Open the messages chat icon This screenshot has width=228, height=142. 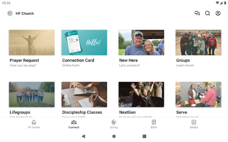[x=197, y=13]
